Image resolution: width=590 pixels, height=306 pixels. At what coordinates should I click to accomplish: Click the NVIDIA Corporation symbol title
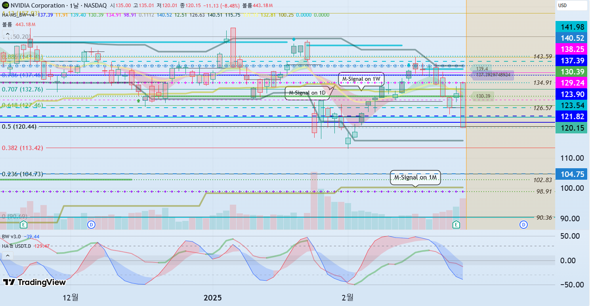pos(37,6)
